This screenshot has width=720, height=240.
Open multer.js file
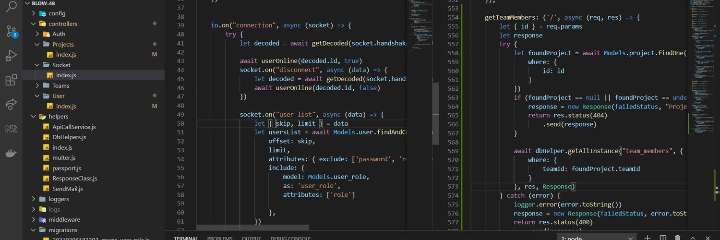64,157
